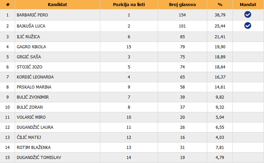
Task: Click candidate STOJIĆ JOZO
Action: click(x=30, y=67)
